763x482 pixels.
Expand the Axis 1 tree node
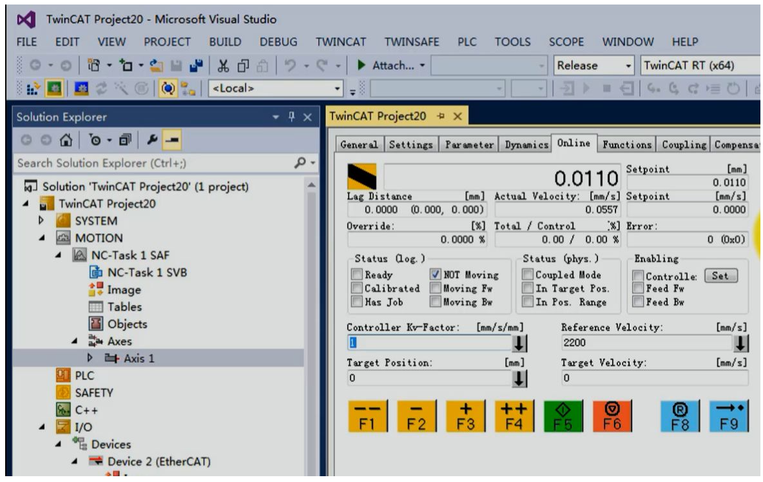(90, 358)
